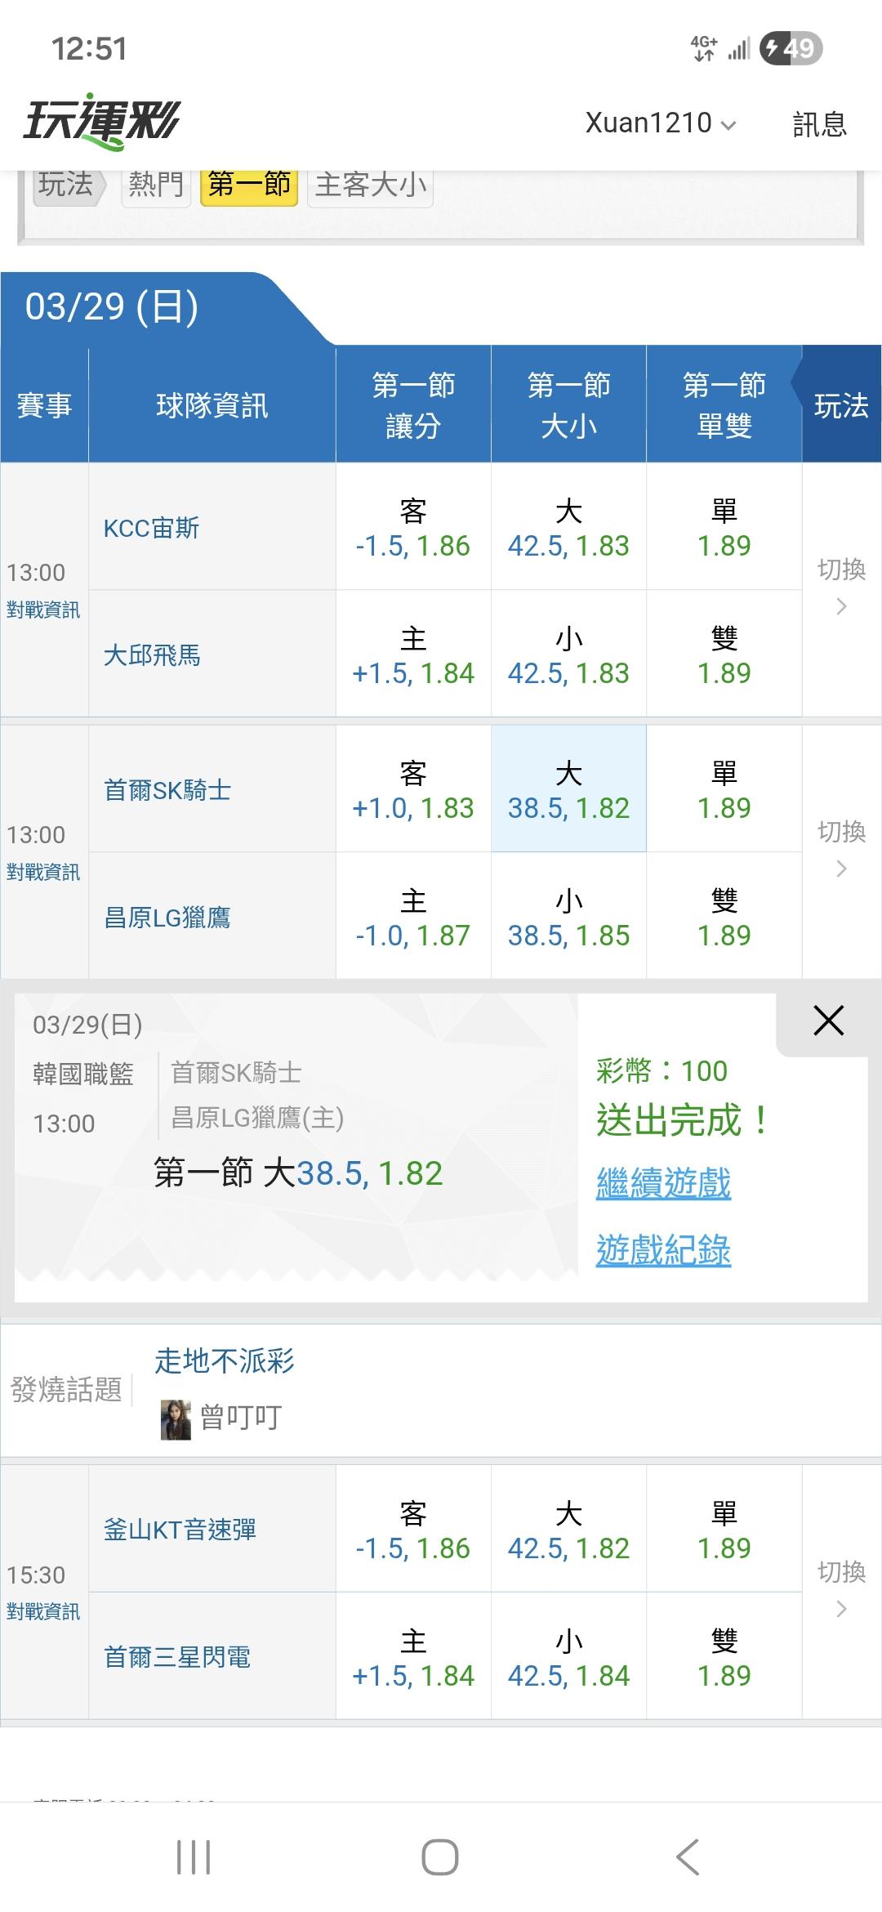Toggle 大 38.5 bet for 首爾SK騎士

pos(568,789)
